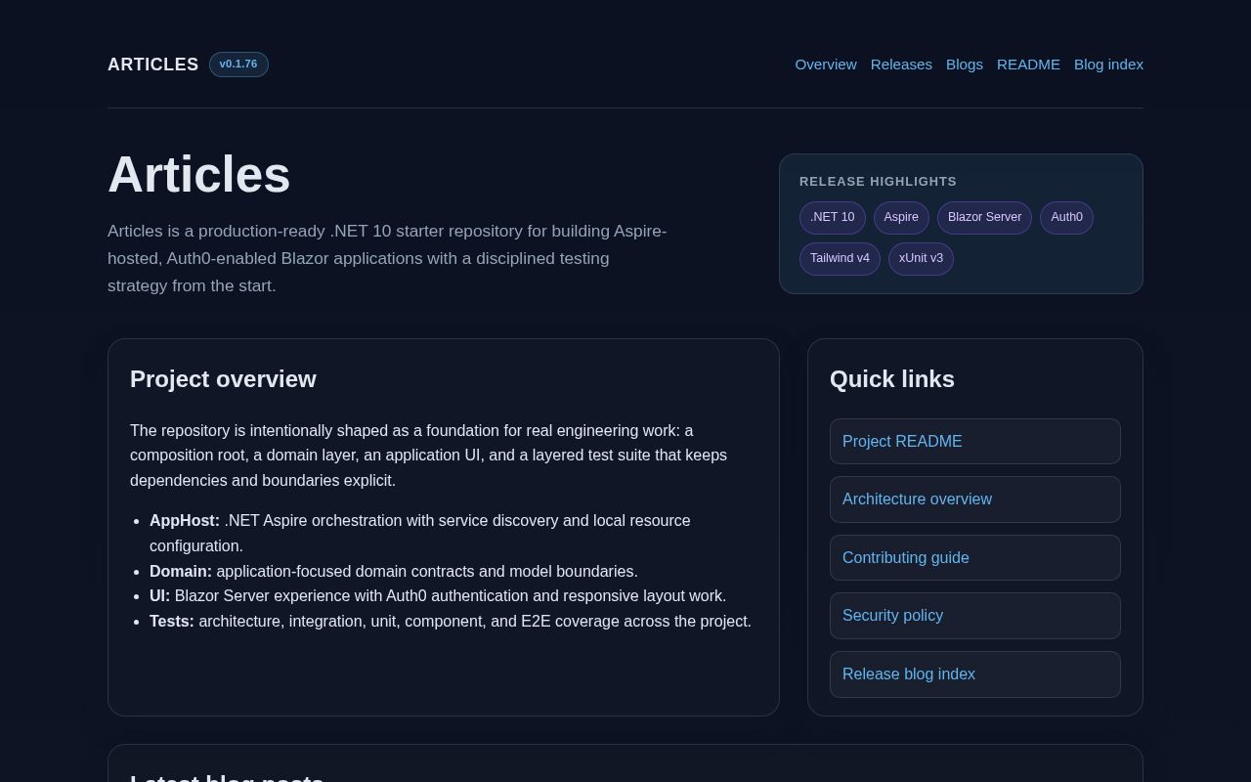Click the large Articles page heading
Image resolution: width=1251 pixels, height=782 pixels.
(x=199, y=175)
